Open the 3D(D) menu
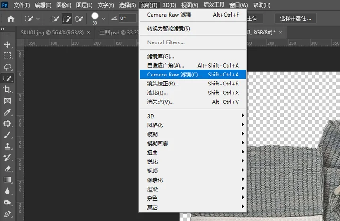Image resolution: width=340 pixels, height=221 pixels. 170,5
